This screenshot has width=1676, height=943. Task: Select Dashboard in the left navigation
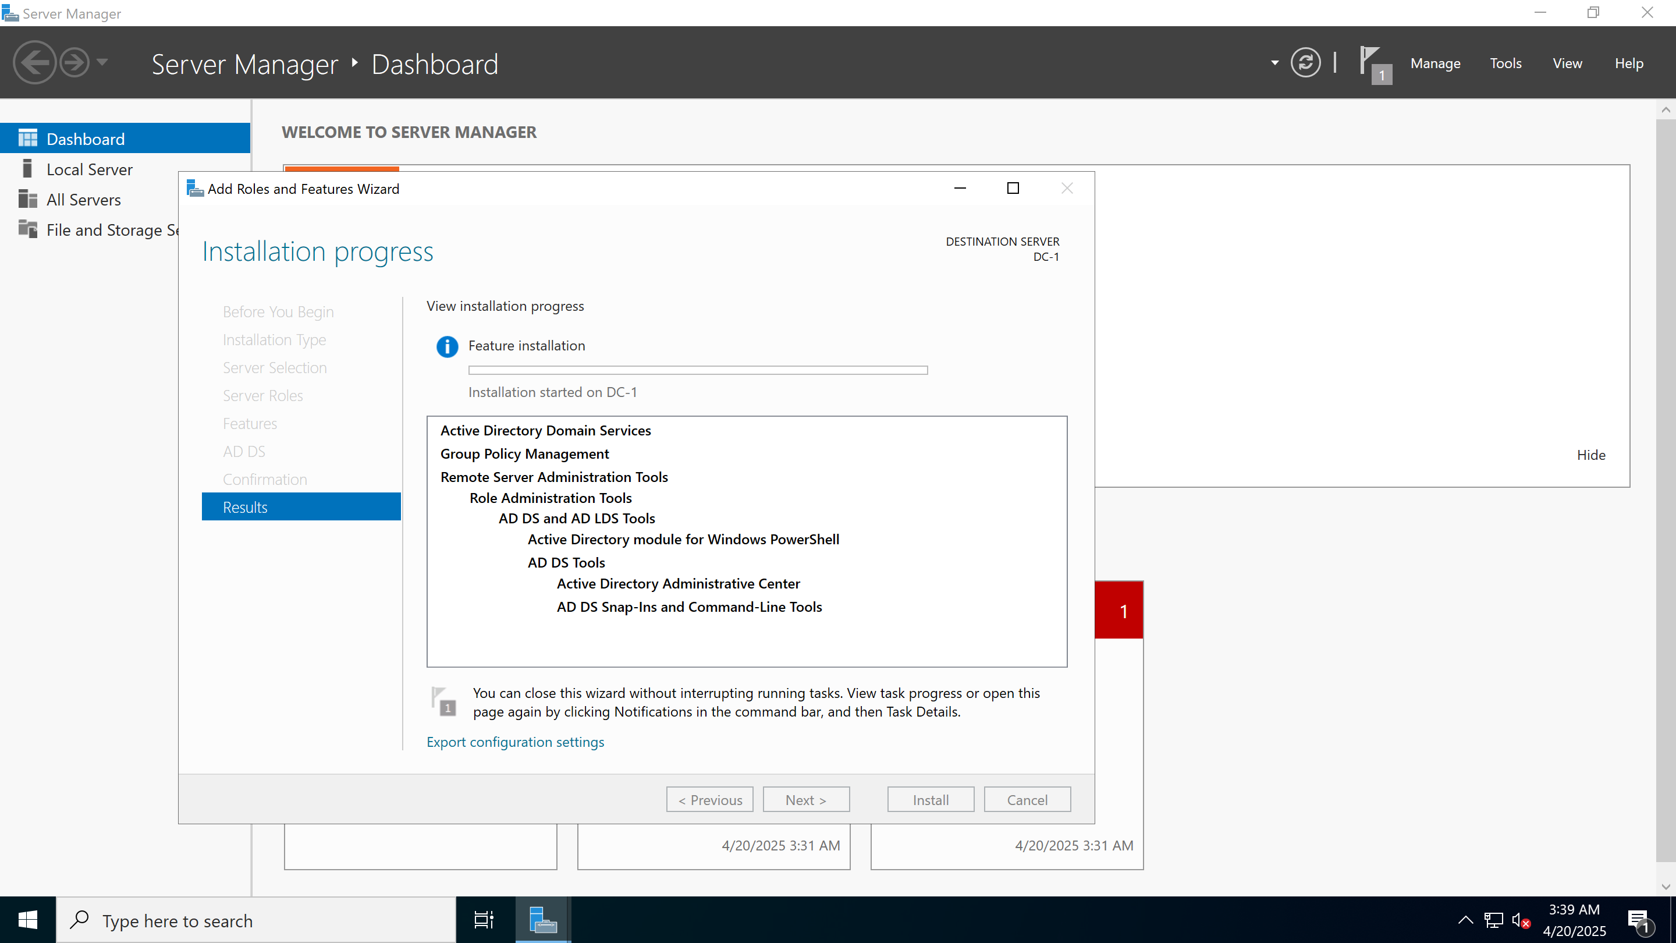tap(125, 139)
